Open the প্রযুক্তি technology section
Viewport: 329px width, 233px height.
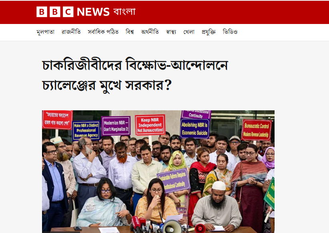[x=209, y=32]
